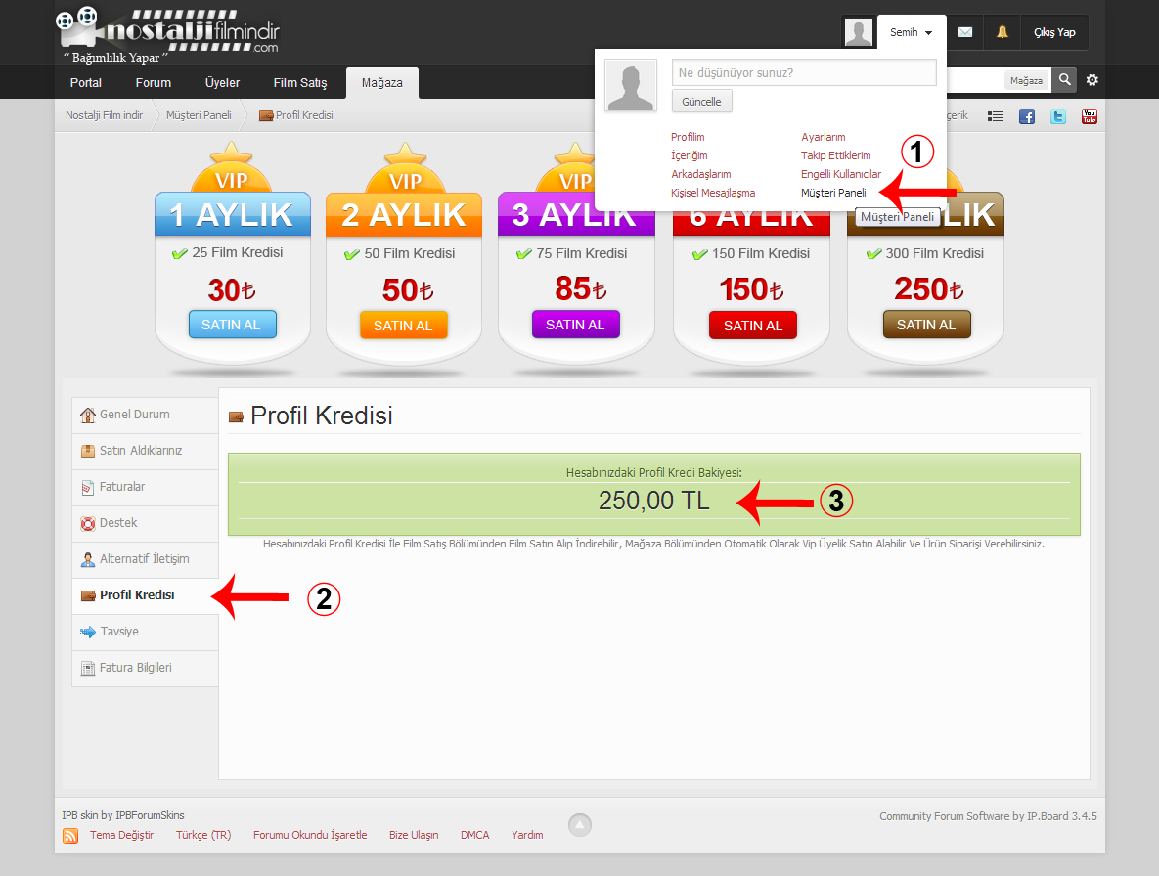The height and width of the screenshot is (876, 1159).
Task: Open the Portal tab
Action: [x=86, y=83]
